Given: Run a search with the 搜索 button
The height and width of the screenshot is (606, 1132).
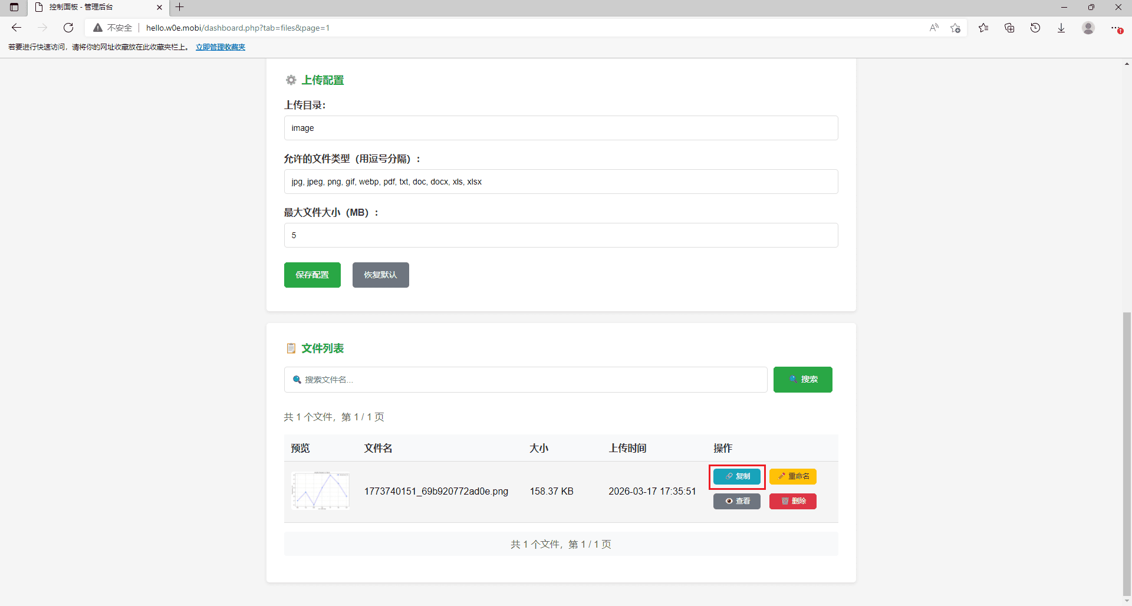Looking at the screenshot, I should tap(802, 379).
